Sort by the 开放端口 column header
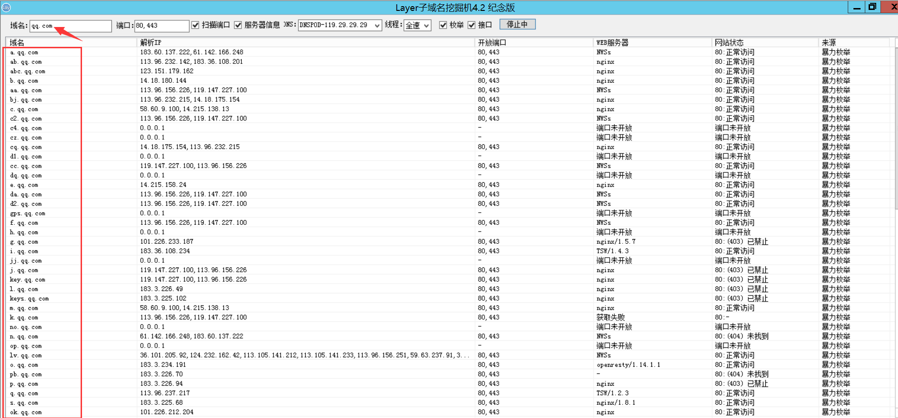The width and height of the screenshot is (898, 418). pos(533,43)
